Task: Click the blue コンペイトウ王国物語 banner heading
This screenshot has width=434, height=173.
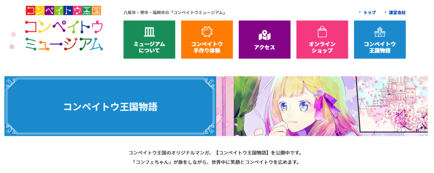Action: click(x=110, y=107)
